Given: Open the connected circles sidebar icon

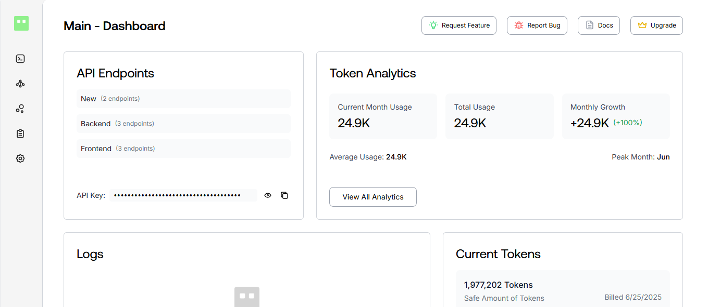Looking at the screenshot, I should point(20,109).
